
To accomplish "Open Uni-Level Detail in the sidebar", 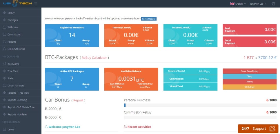I will (21, 49).
